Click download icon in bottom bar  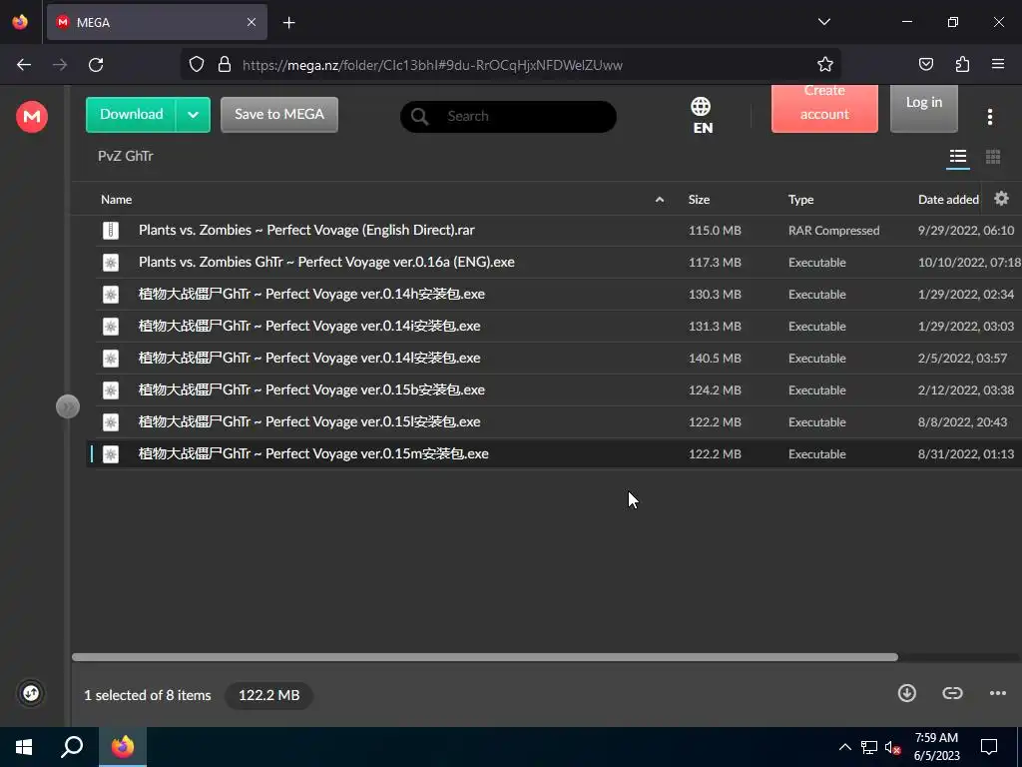[x=906, y=693]
